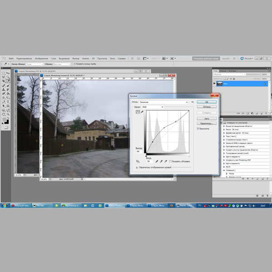Pick the white point eyedropper in Curves

[x=165, y=161]
